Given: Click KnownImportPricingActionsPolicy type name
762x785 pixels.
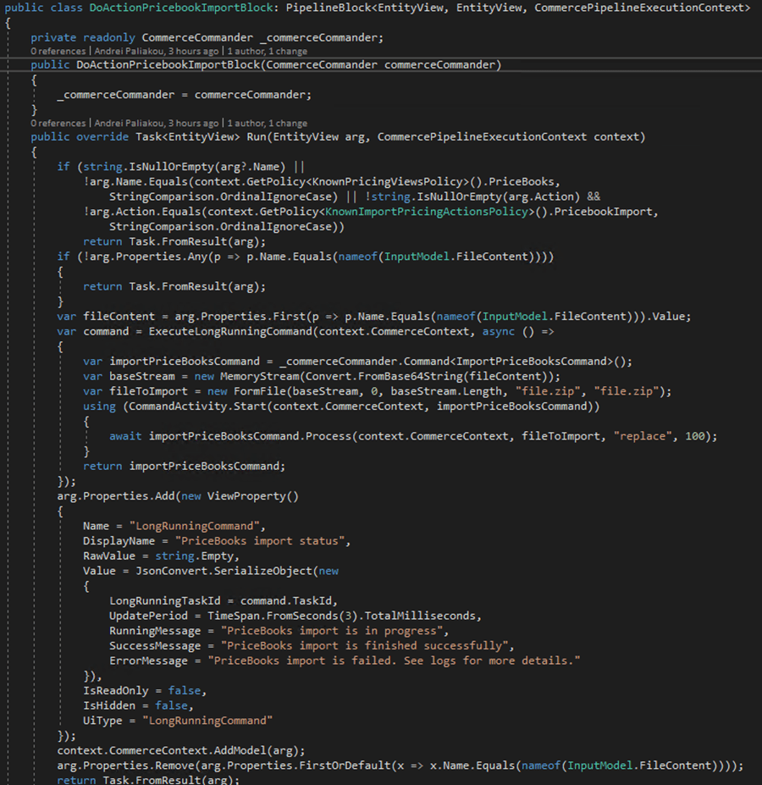Looking at the screenshot, I should (427, 212).
